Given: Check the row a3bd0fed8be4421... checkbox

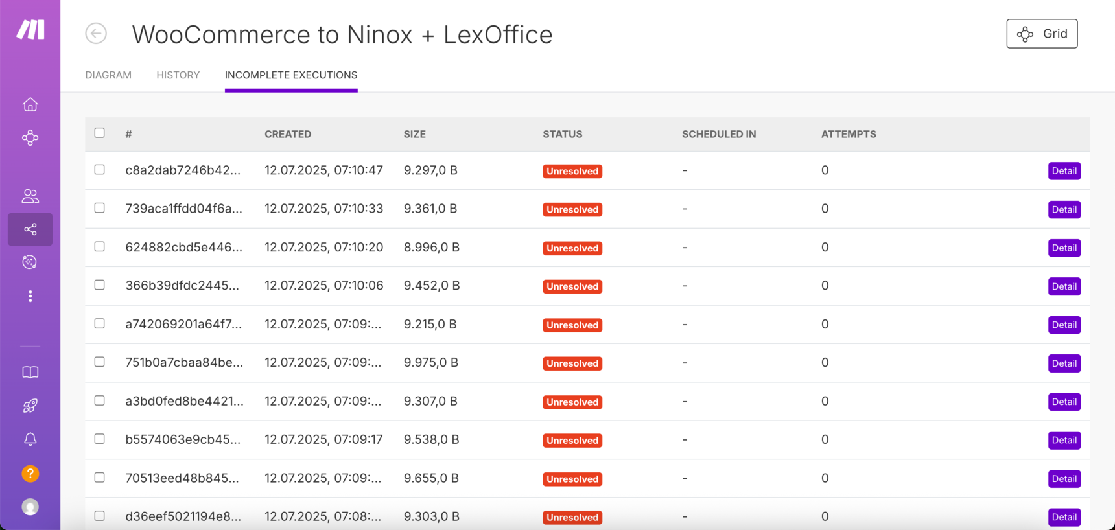Looking at the screenshot, I should click(x=99, y=400).
